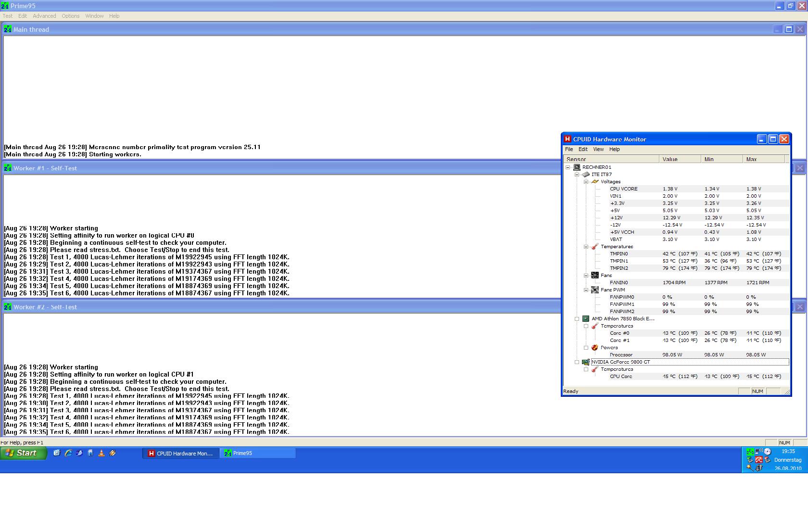Open the File menu in Hardware Monitor
The height and width of the screenshot is (505, 808).
pos(569,149)
